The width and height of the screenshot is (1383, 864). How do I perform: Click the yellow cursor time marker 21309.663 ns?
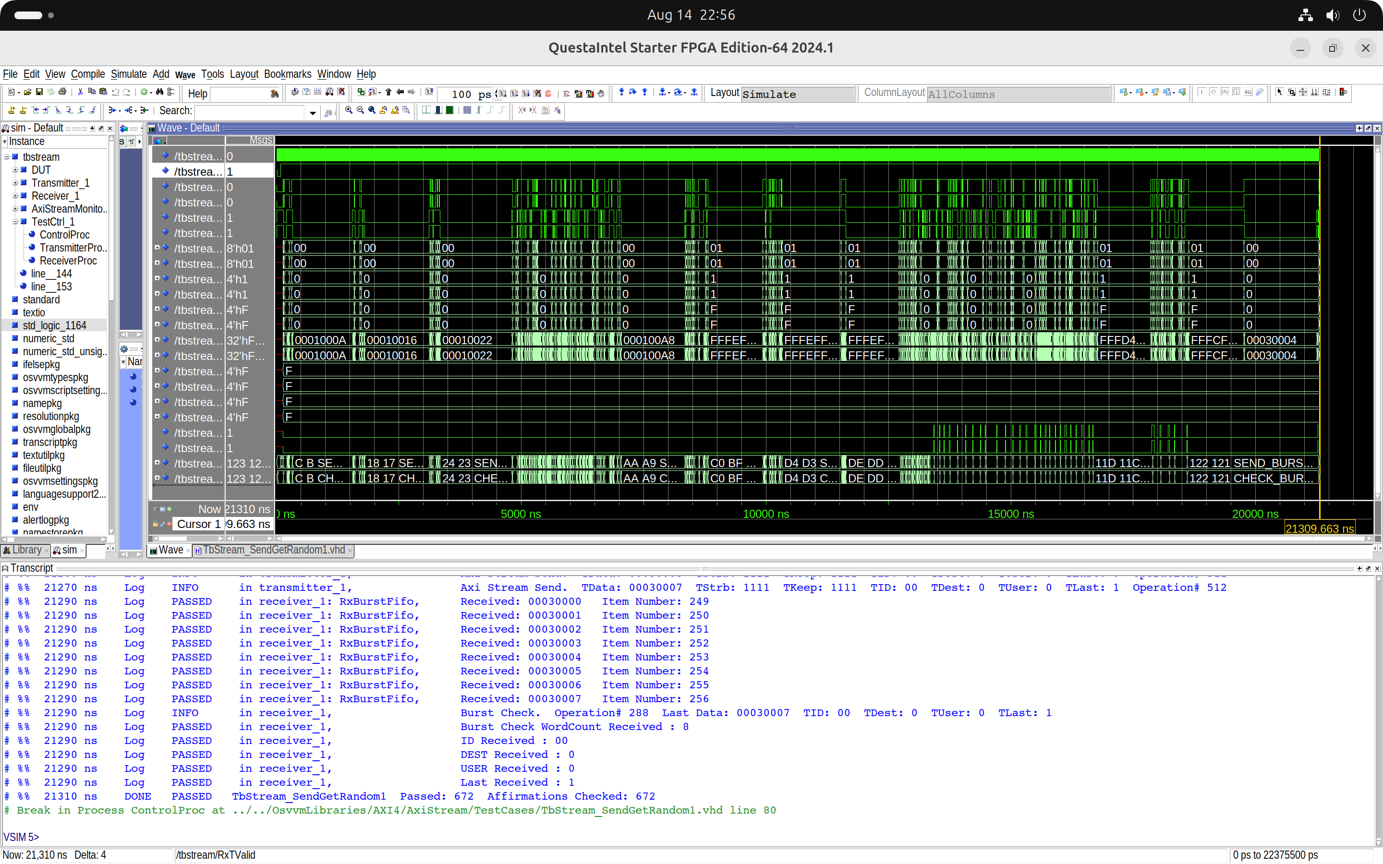pyautogui.click(x=1319, y=528)
